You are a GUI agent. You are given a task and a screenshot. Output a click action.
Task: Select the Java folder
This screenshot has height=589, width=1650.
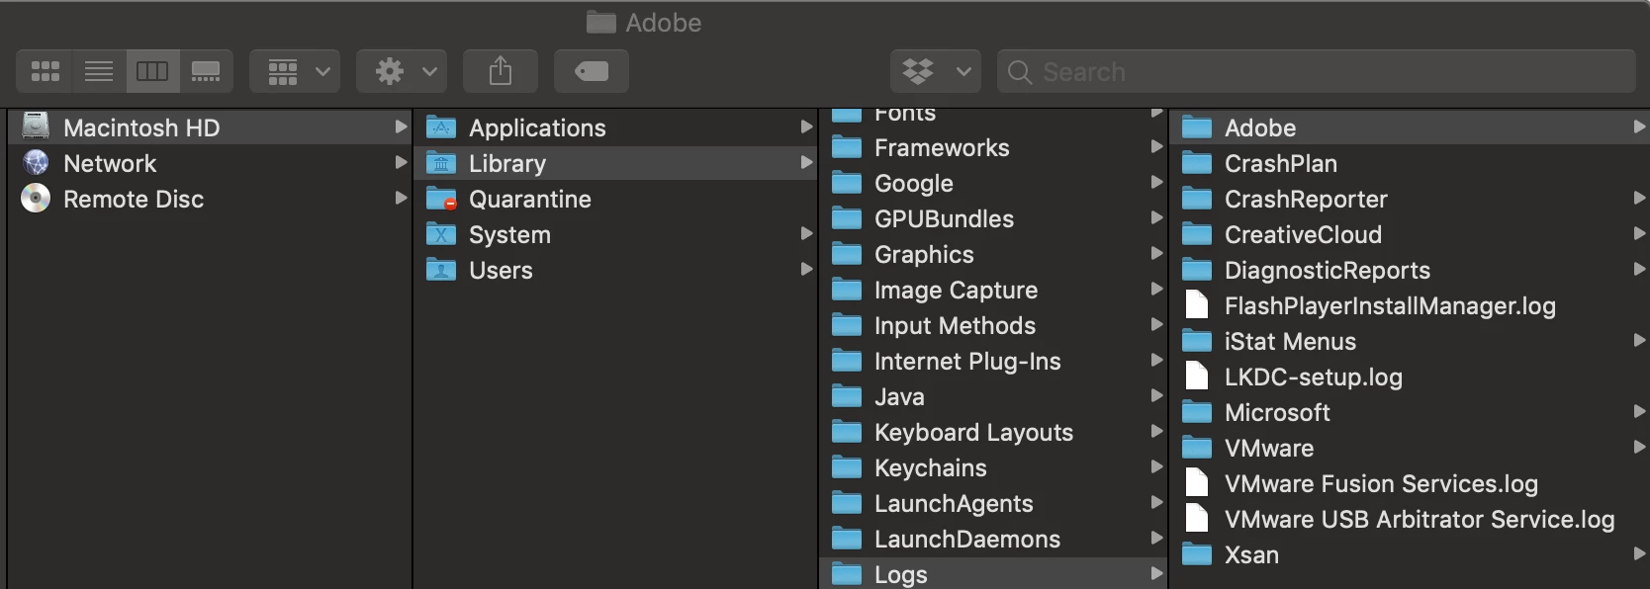[x=993, y=396]
